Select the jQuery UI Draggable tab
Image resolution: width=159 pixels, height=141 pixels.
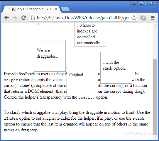(x=31, y=9)
